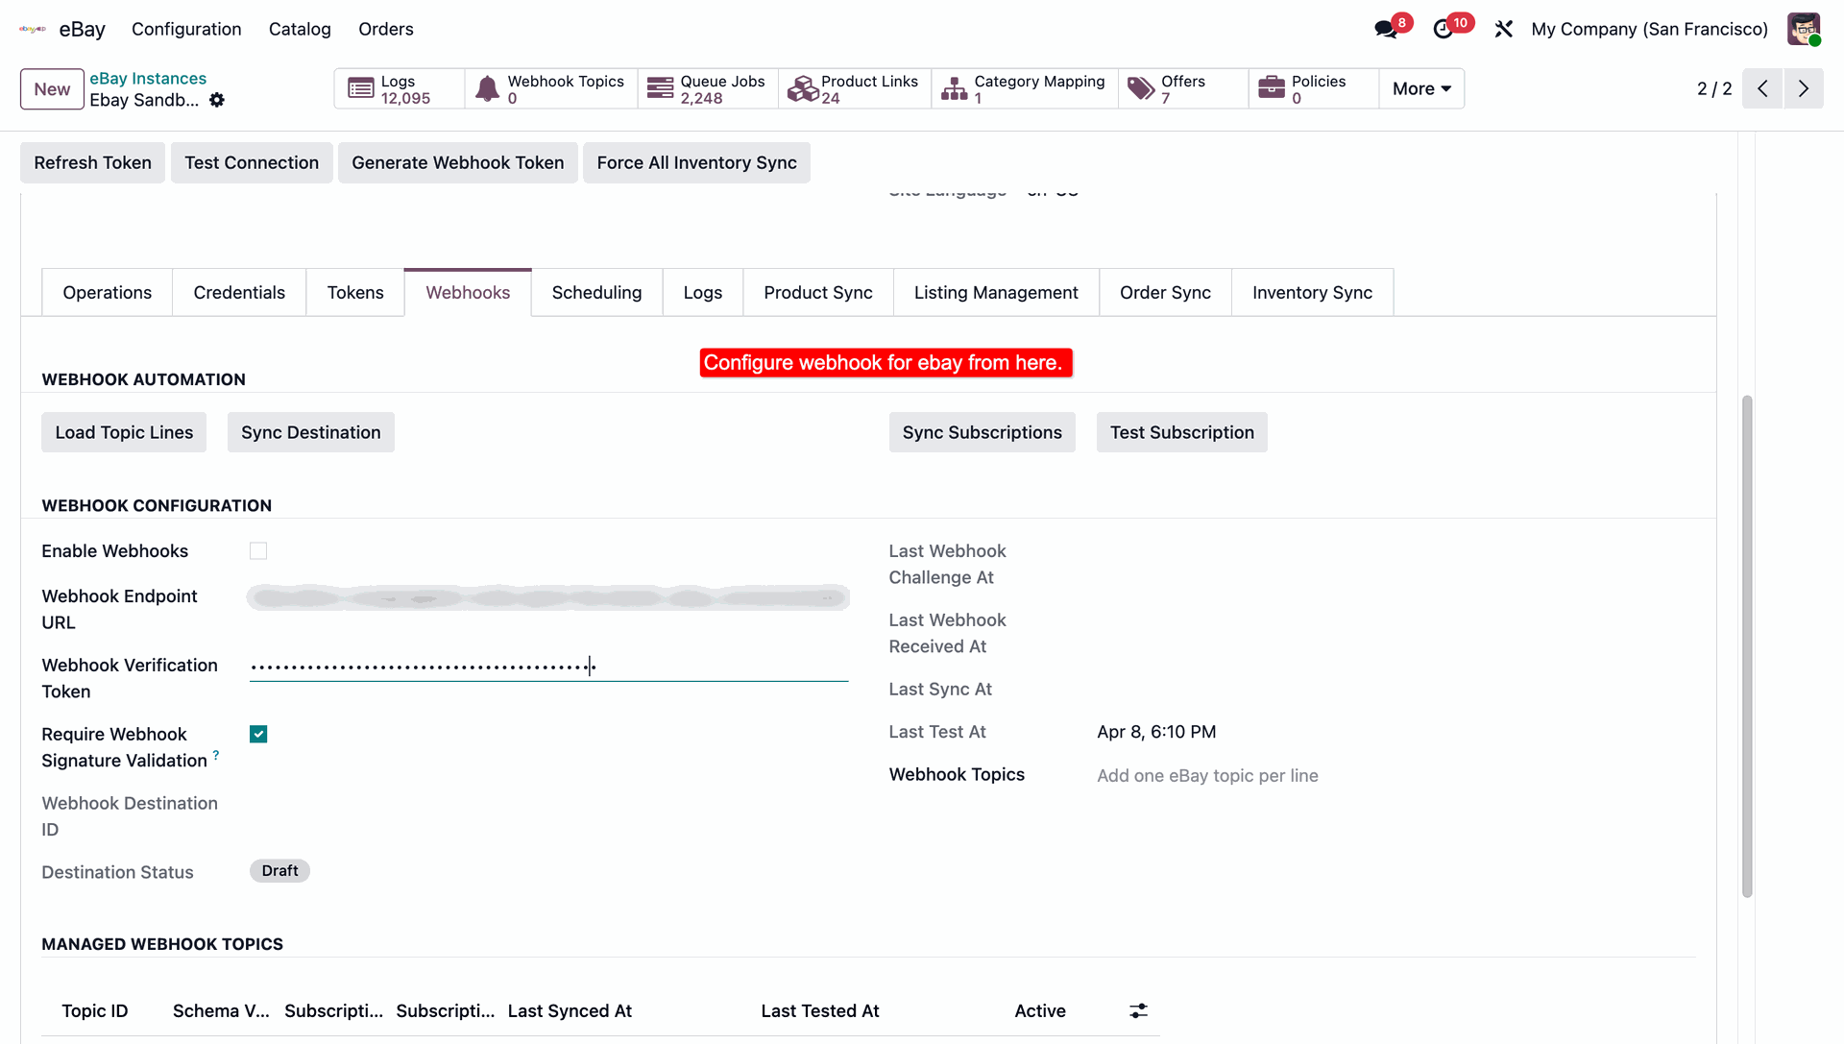Uncheck Require Webhook Signature Validation
This screenshot has width=1844, height=1044.
pos(258,734)
